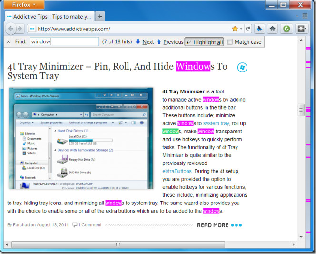Click the blue bird toolbar icon

point(259,29)
